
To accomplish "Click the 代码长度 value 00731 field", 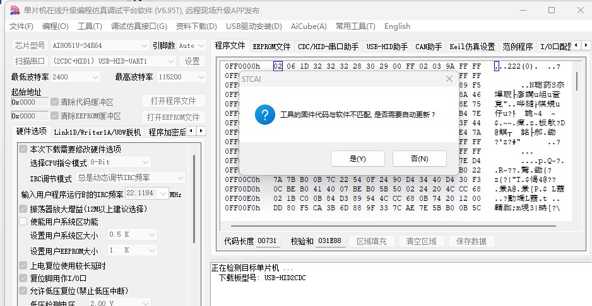I will pos(268,241).
